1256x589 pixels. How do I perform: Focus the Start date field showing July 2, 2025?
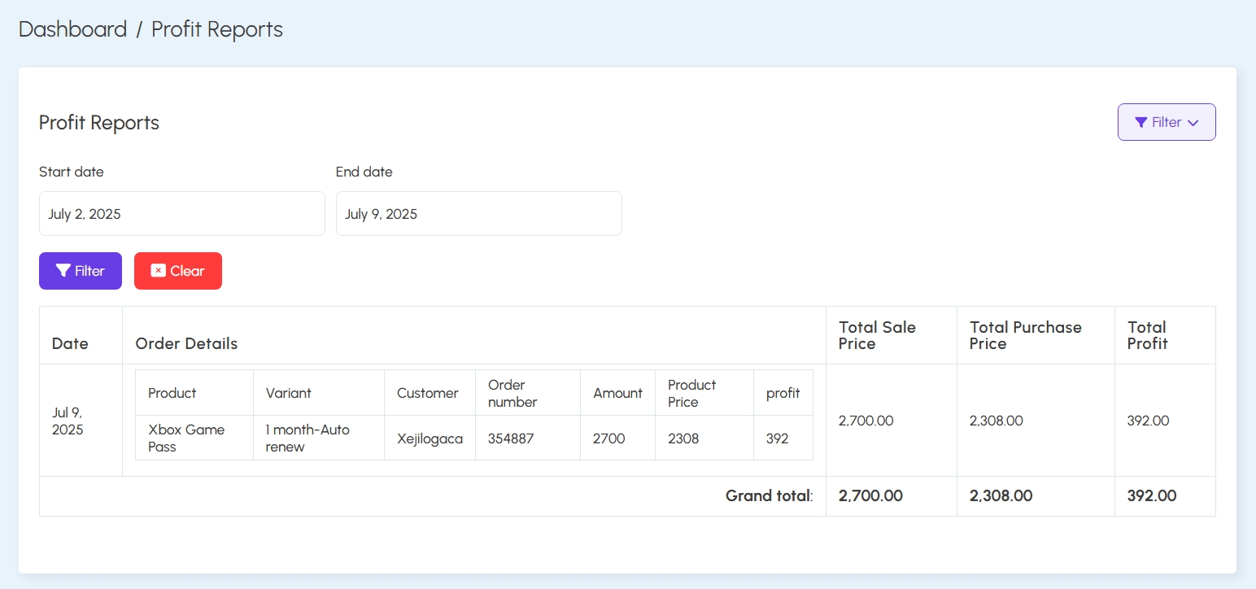pos(182,214)
